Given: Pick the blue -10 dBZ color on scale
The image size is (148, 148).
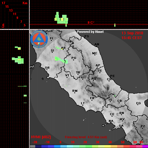Looking at the screenshot, I should coord(44,146).
